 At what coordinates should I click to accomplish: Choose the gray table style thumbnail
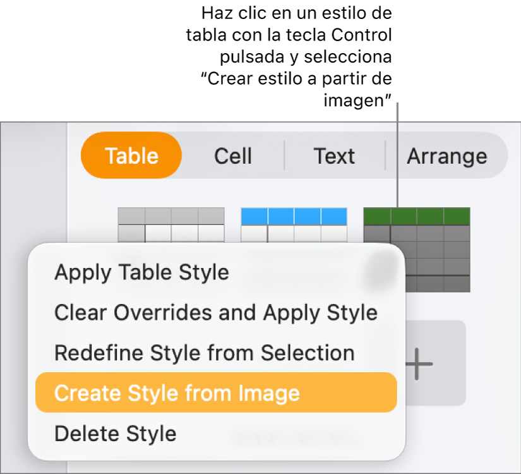(171, 225)
